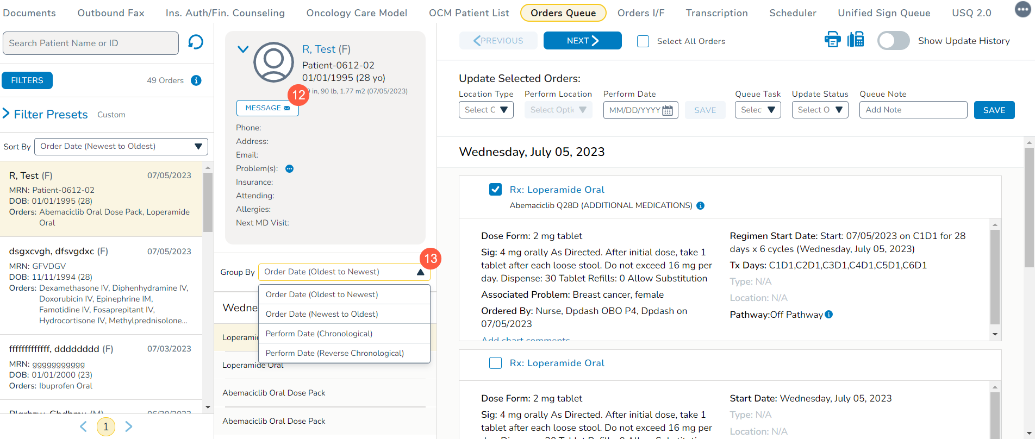Viewport: 1035px width, 439px height.
Task: Click the refresh icon beside patient search
Action: coord(196,42)
